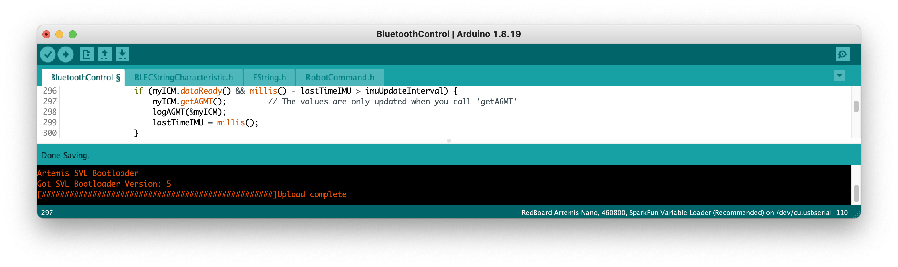Click the console output scrollbar thumb

pyautogui.click(x=856, y=193)
